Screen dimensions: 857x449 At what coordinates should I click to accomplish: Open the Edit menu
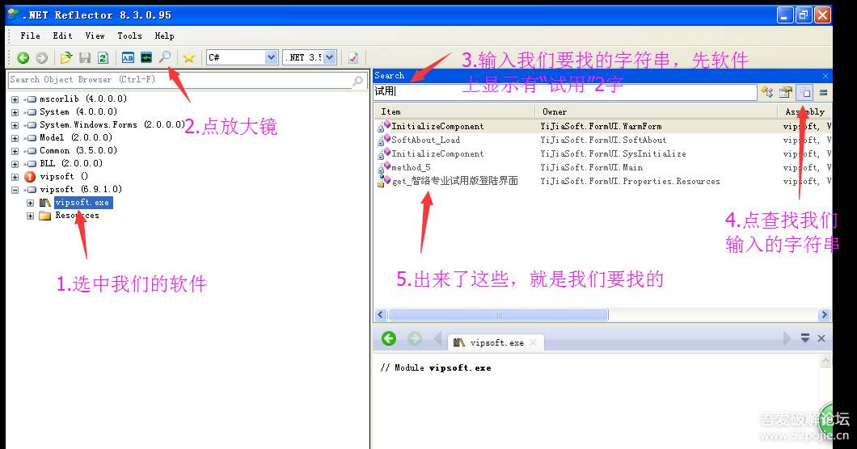tap(62, 36)
